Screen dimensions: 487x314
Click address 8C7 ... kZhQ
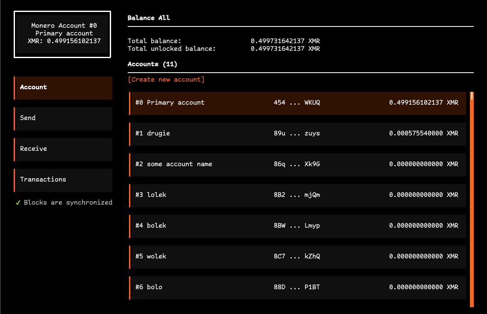coord(296,256)
